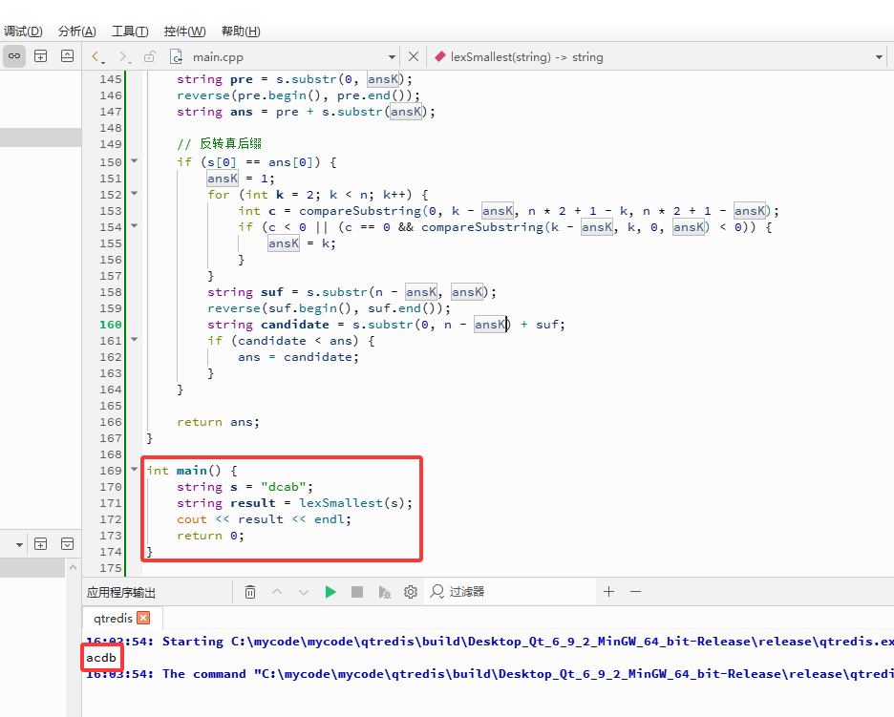
Task: Open the 工具(T) menu
Action: (x=130, y=32)
